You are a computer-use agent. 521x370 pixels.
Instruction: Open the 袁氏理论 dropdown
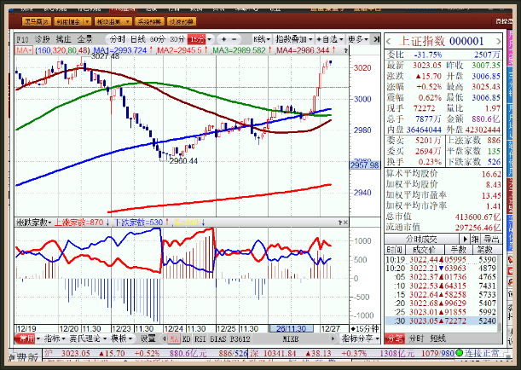tap(88, 339)
